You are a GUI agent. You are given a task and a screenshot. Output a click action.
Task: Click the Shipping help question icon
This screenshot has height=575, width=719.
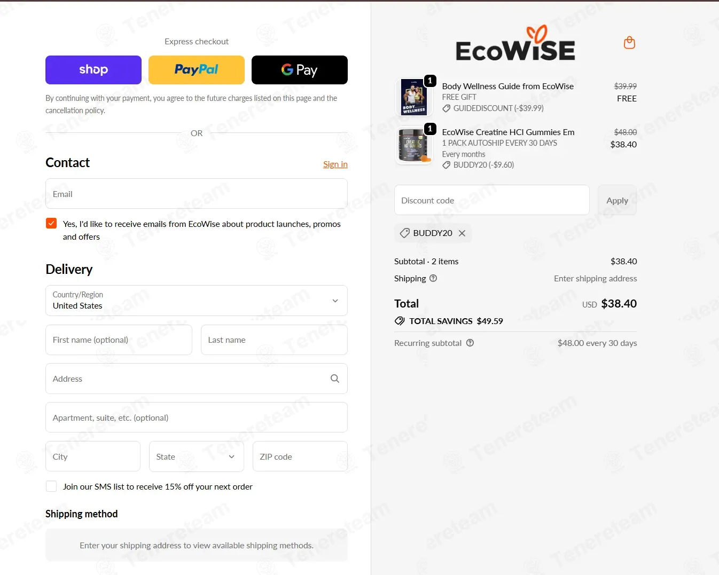(x=433, y=278)
